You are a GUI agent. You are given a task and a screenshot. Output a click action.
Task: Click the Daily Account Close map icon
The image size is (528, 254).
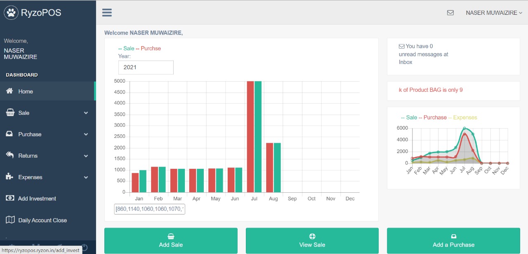[10, 220]
